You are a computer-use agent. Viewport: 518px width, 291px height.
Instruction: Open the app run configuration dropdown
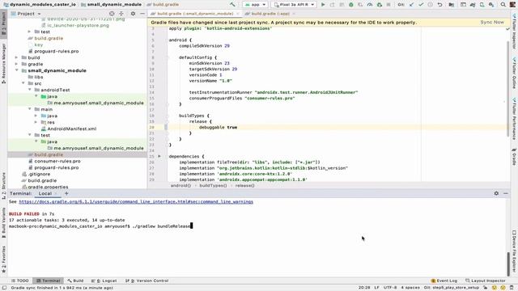(x=256, y=5)
